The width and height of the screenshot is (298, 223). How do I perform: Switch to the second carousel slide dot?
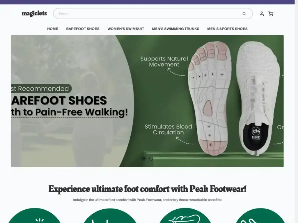(151, 159)
